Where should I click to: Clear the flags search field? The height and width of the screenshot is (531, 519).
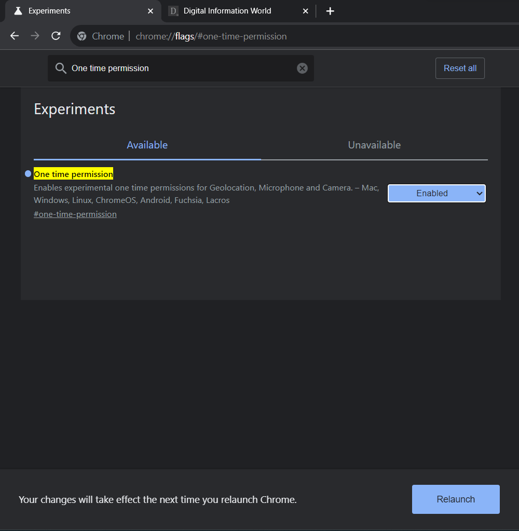tap(303, 69)
